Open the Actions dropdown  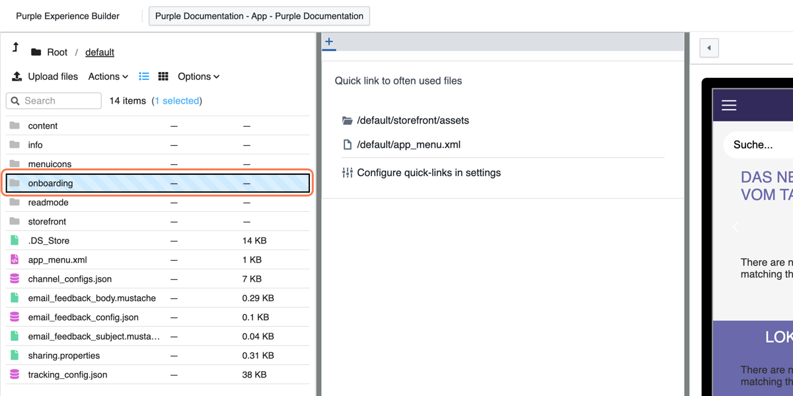tap(108, 77)
